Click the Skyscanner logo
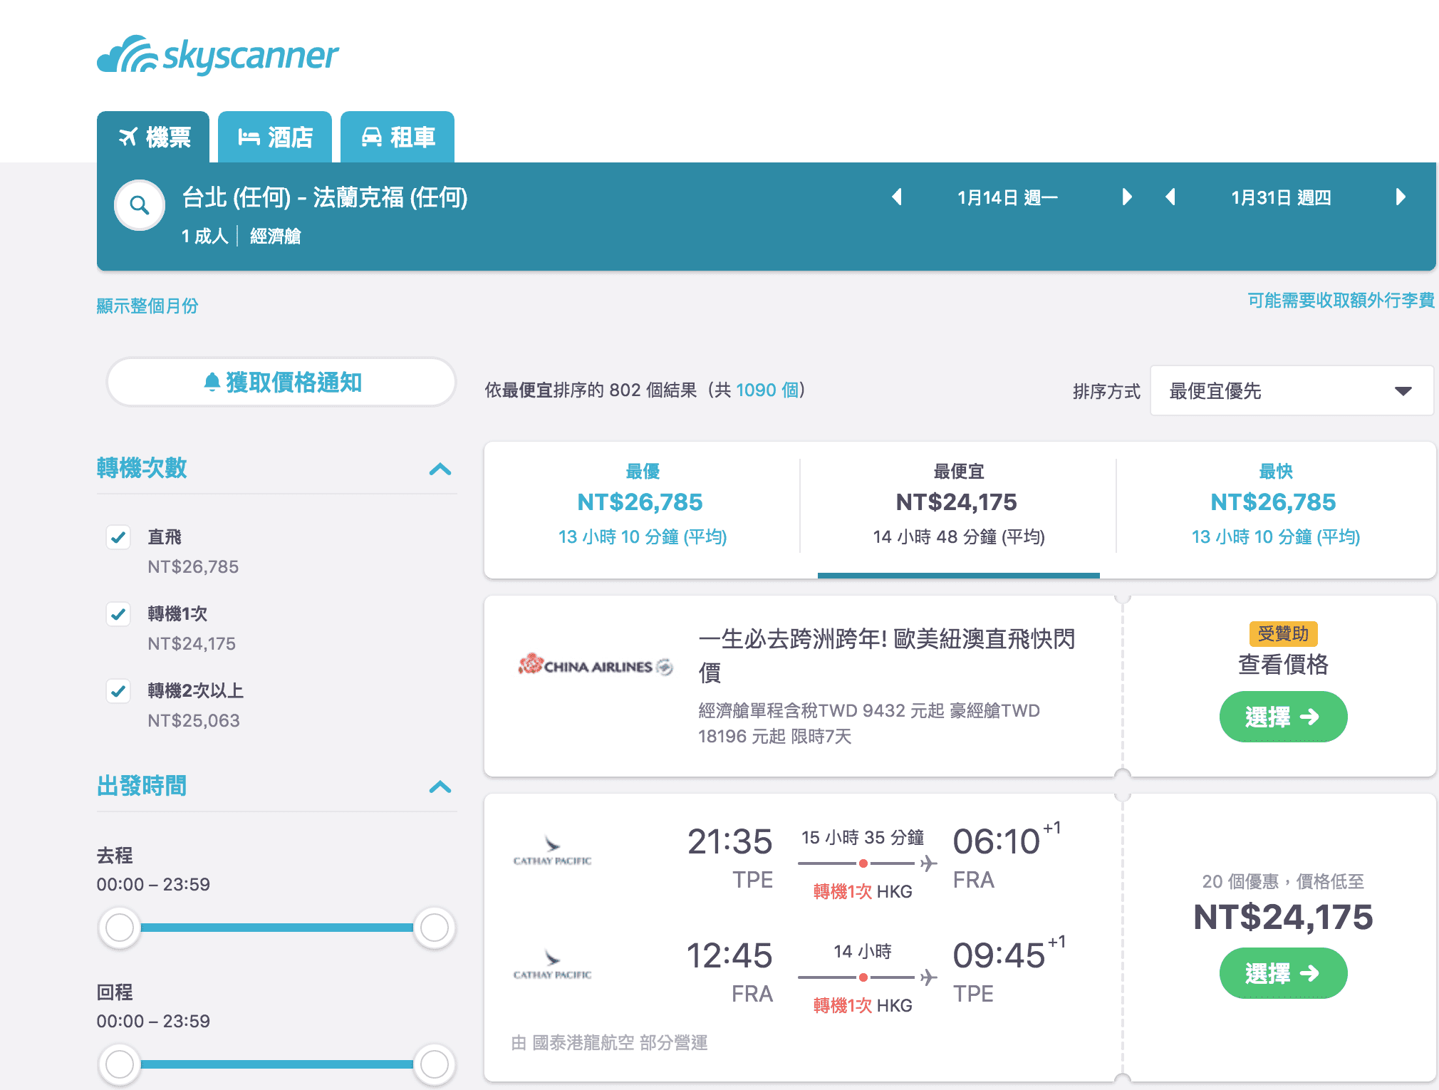 [218, 55]
